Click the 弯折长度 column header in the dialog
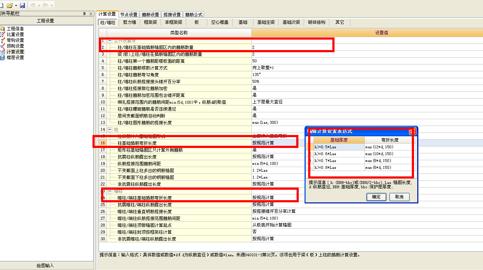 tap(390, 140)
